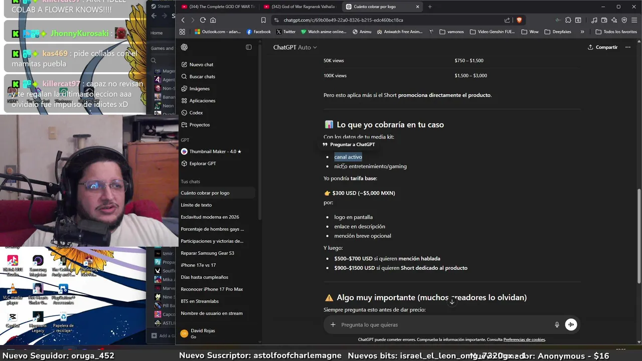Go back with the browser back arrow
Image resolution: width=642 pixels, height=361 pixels.
click(183, 20)
